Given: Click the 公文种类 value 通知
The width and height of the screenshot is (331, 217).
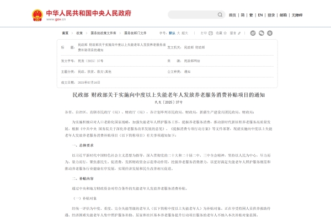Looking at the screenshot, I should tap(187, 72).
